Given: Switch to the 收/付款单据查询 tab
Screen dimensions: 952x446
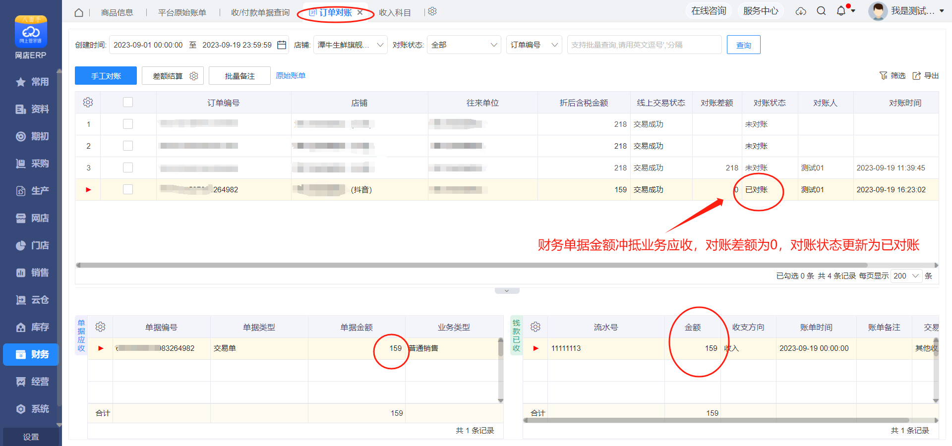Looking at the screenshot, I should pos(260,12).
